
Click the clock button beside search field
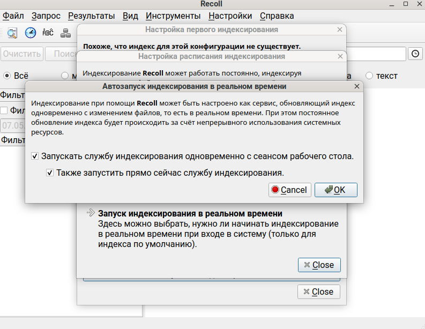(x=415, y=54)
